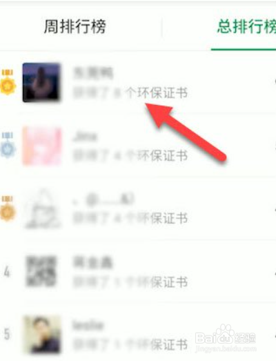Click the rank number 4 label
This screenshot has height=361, width=276.
pyautogui.click(x=7, y=272)
